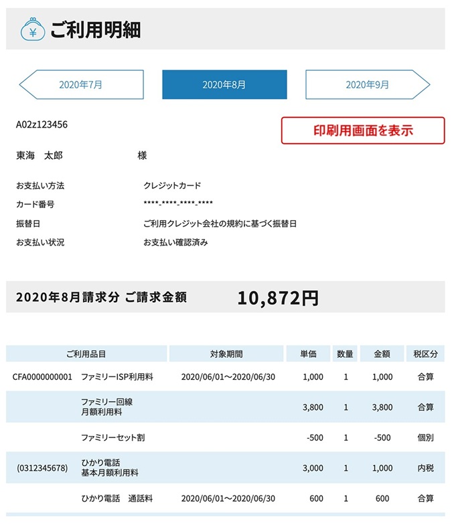This screenshot has height=525, width=452.
Task: Click period 2020/06/01～2020/06/30 in ISP row
Action: [228, 377]
